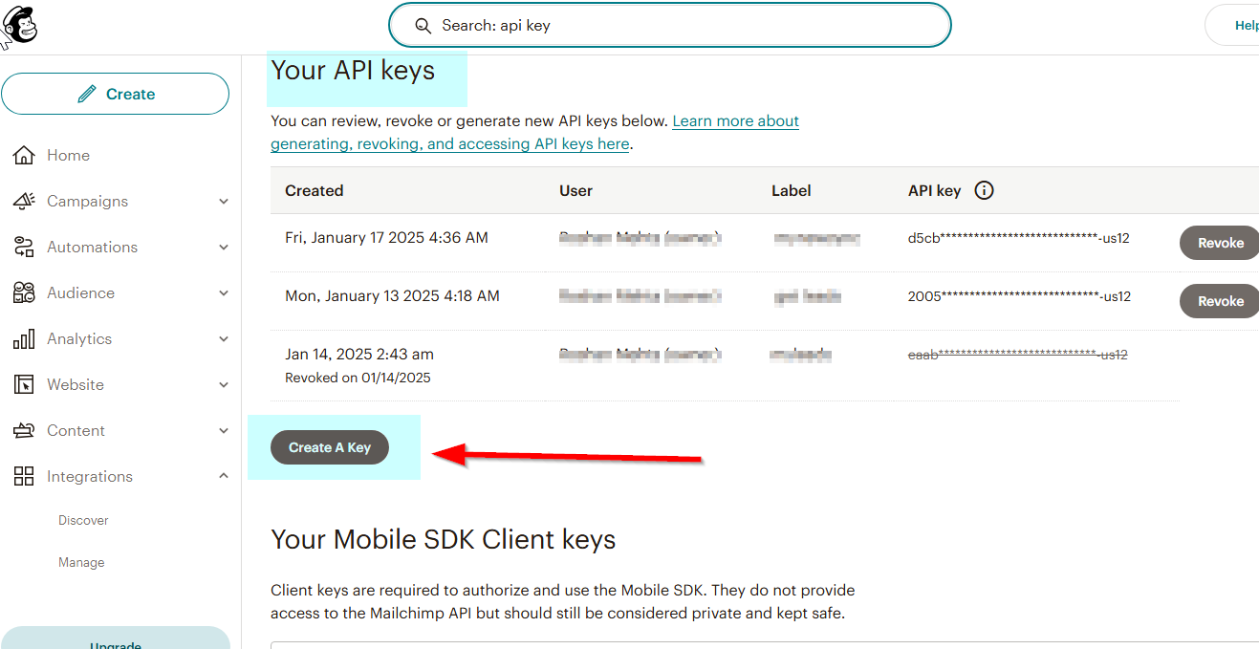Open the Automations menu item

pos(92,247)
